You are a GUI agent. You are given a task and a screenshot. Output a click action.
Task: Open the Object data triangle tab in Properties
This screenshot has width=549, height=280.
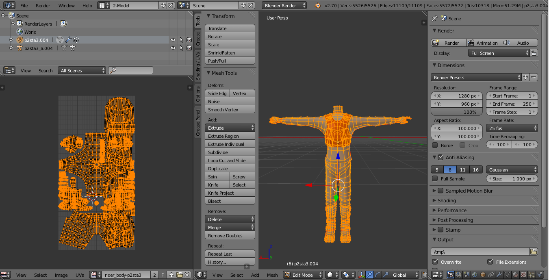(507, 275)
